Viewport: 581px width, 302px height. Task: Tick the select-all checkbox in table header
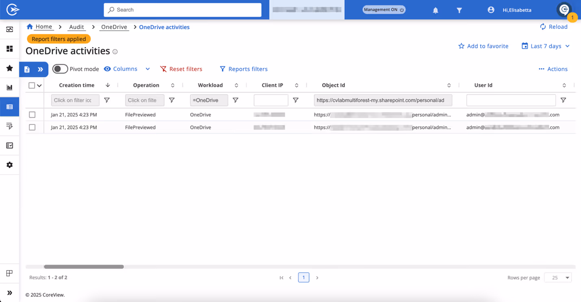pyautogui.click(x=33, y=85)
